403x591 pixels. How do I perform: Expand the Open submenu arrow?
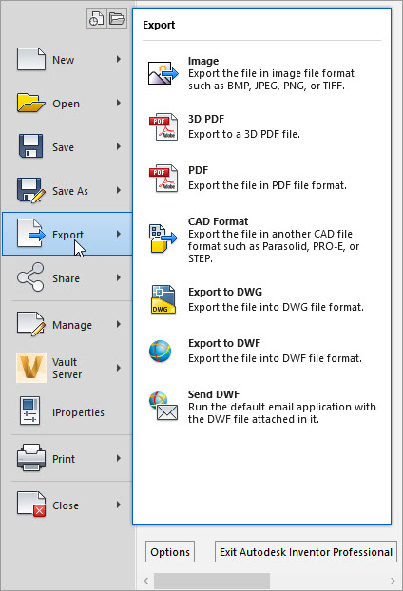(119, 103)
